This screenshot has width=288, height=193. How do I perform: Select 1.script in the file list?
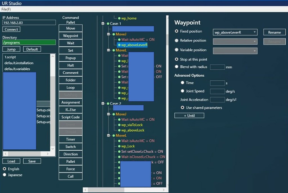pos(10,57)
